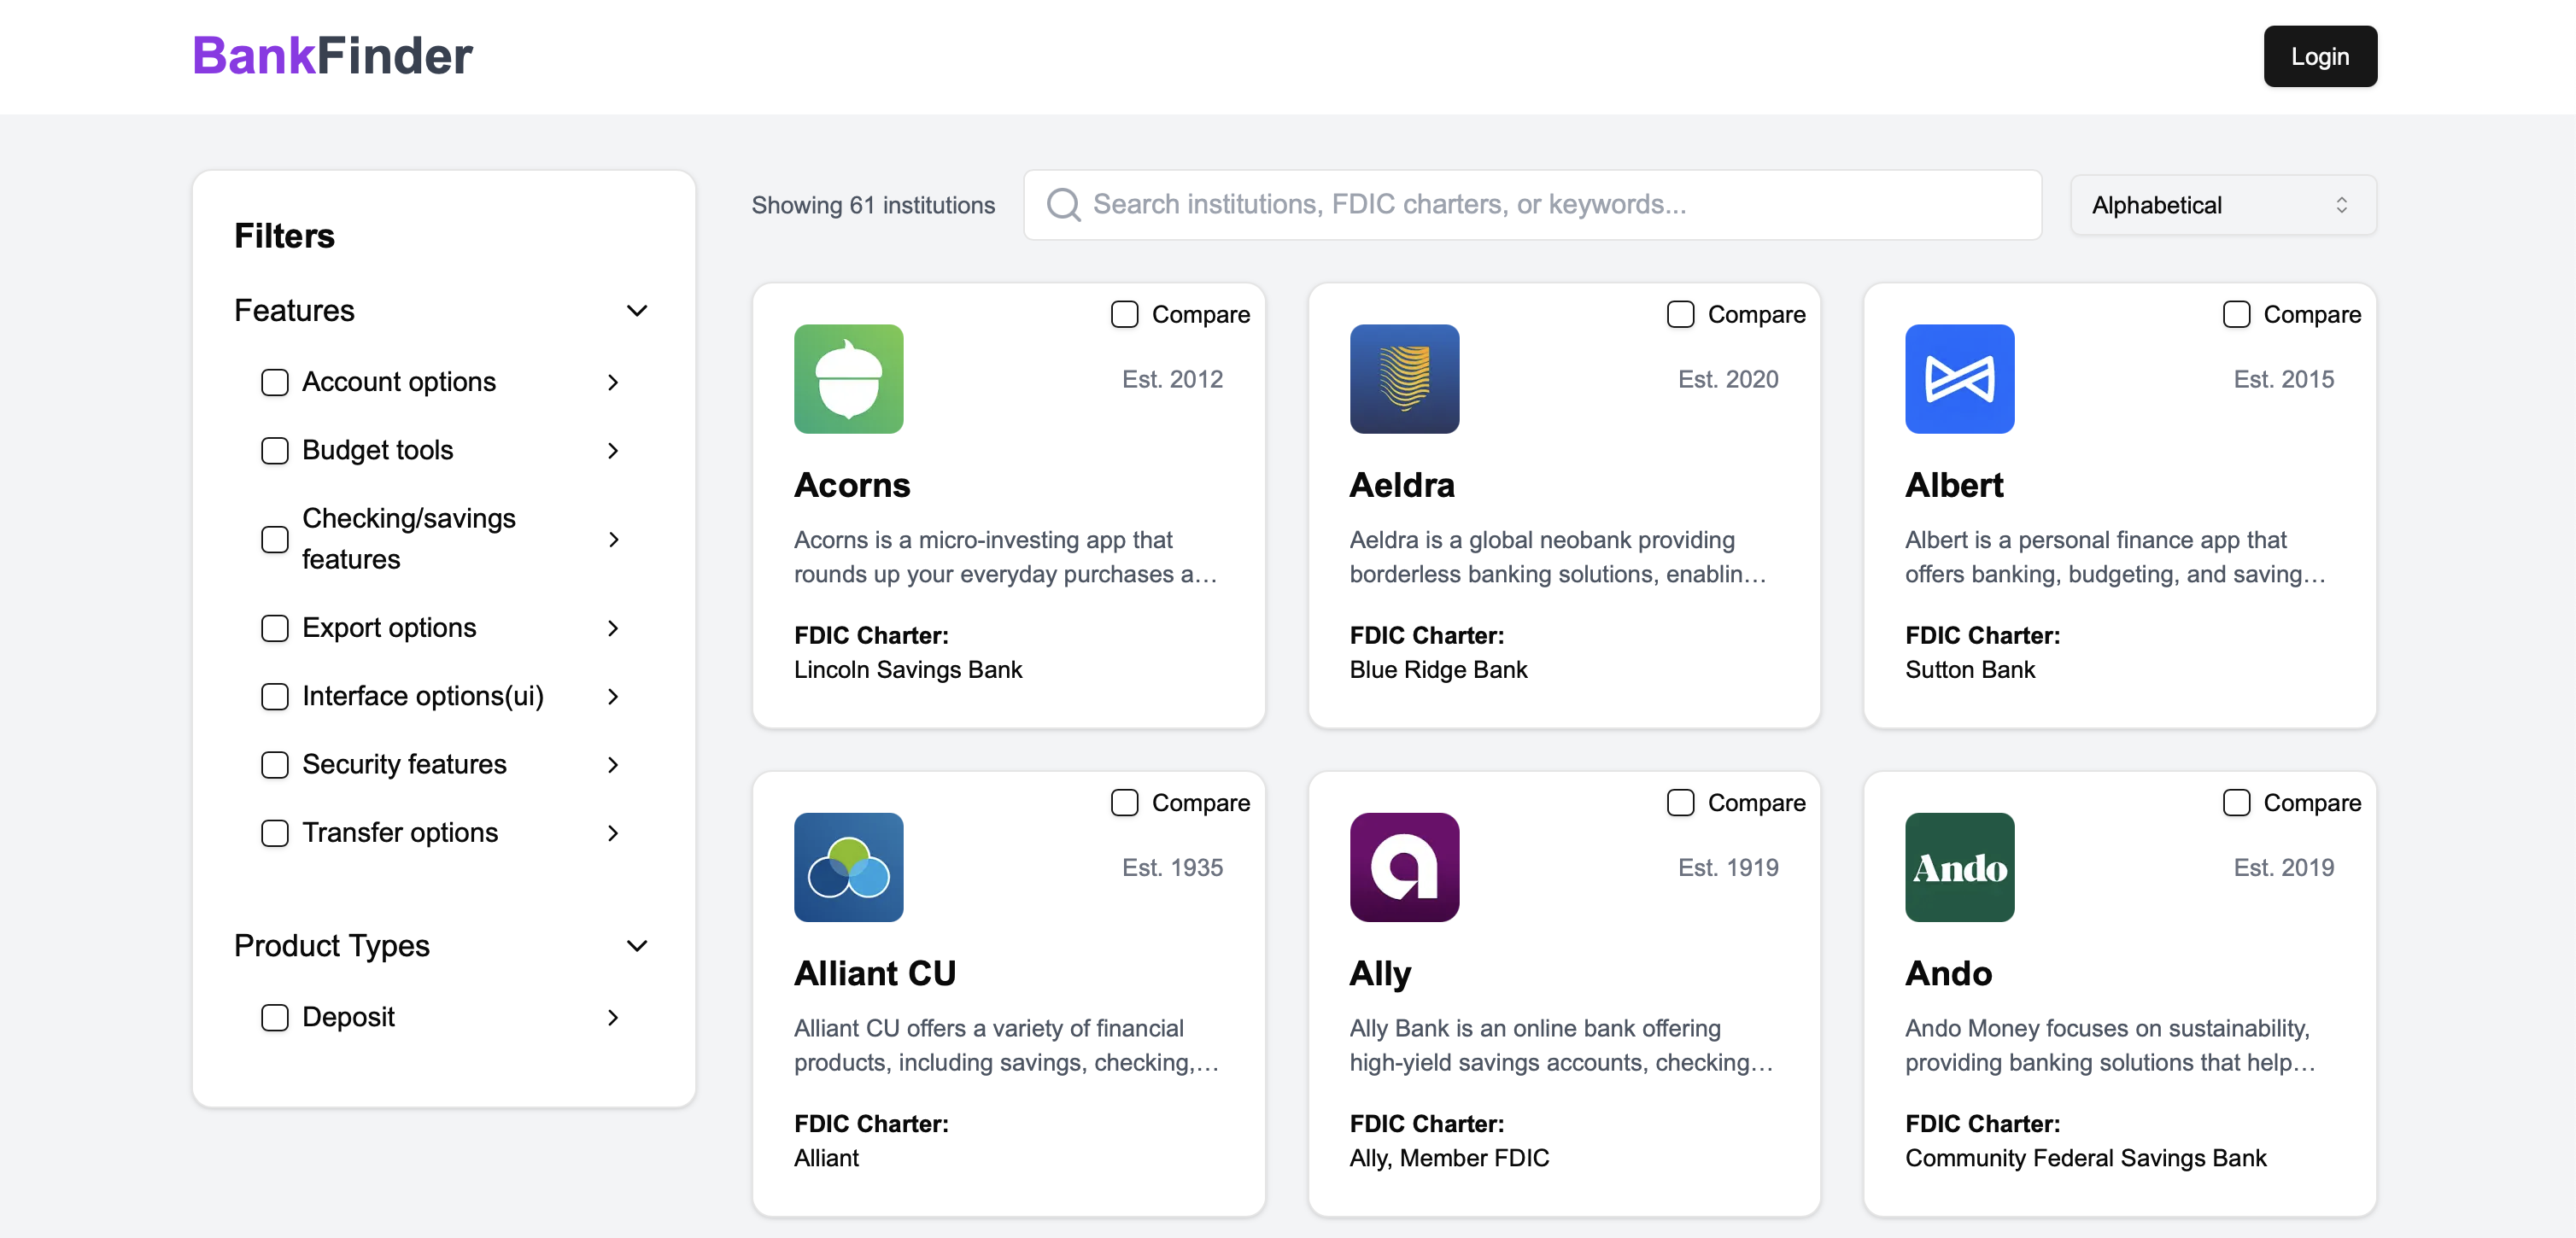The image size is (2576, 1238).
Task: Click the search magnifier icon
Action: [x=1063, y=205]
